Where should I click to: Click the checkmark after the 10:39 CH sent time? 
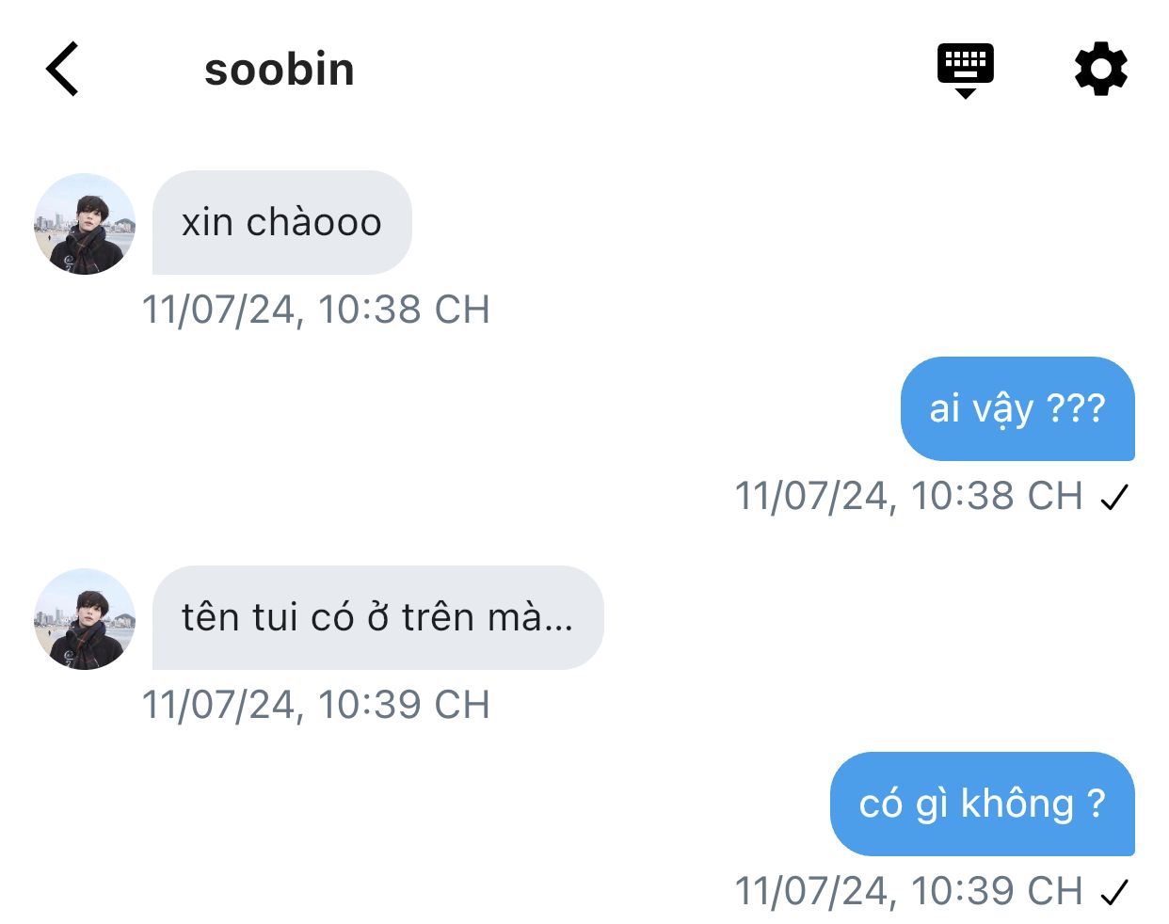[1114, 892]
